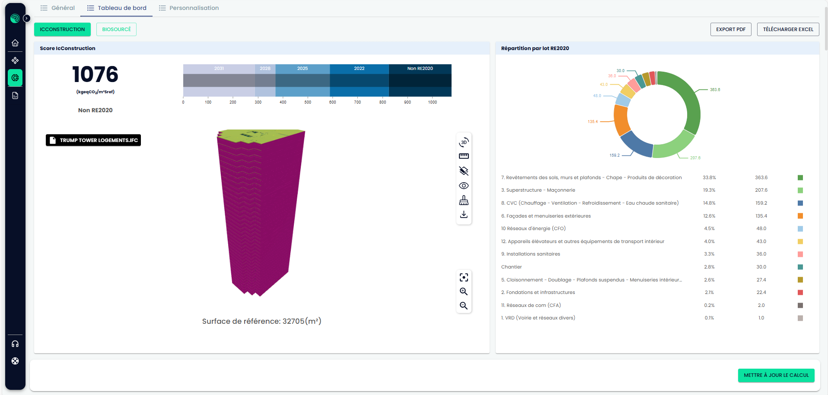Select the BIOSOURCÉ view button

(116, 29)
